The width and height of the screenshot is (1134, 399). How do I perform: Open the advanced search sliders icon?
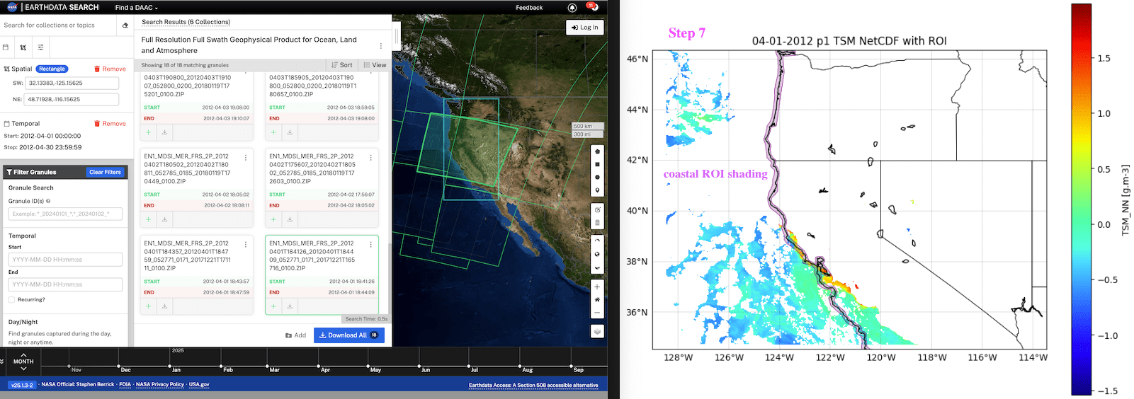point(40,47)
